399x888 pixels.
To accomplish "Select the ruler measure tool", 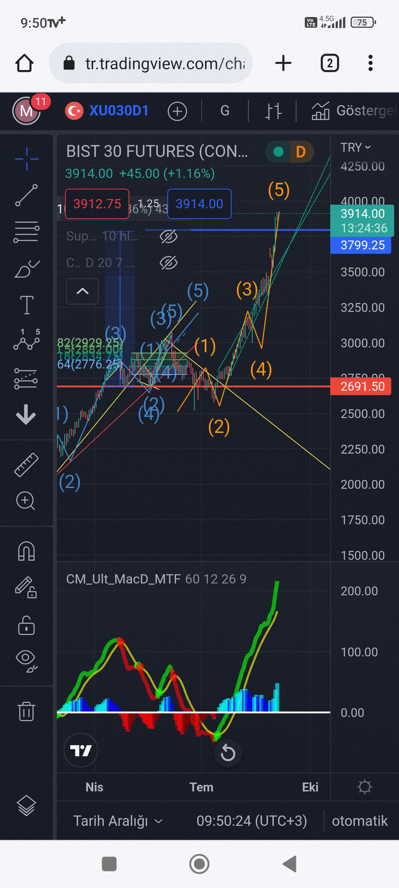I will point(27,465).
